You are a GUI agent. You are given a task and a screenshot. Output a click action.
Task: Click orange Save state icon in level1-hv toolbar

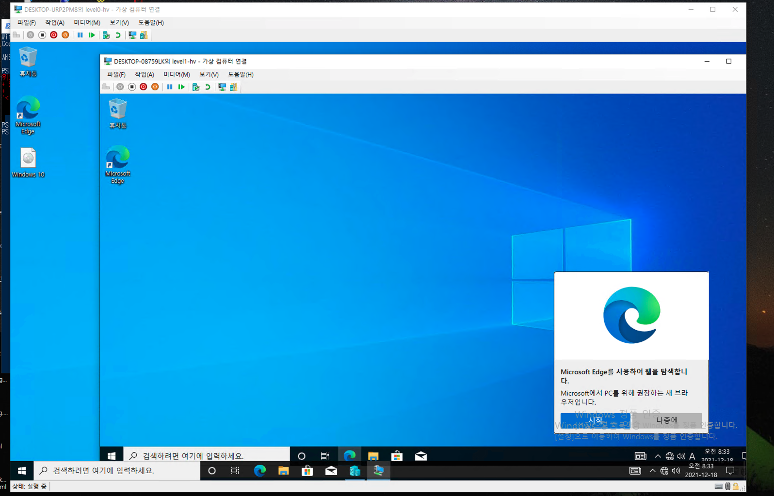pyautogui.click(x=155, y=87)
